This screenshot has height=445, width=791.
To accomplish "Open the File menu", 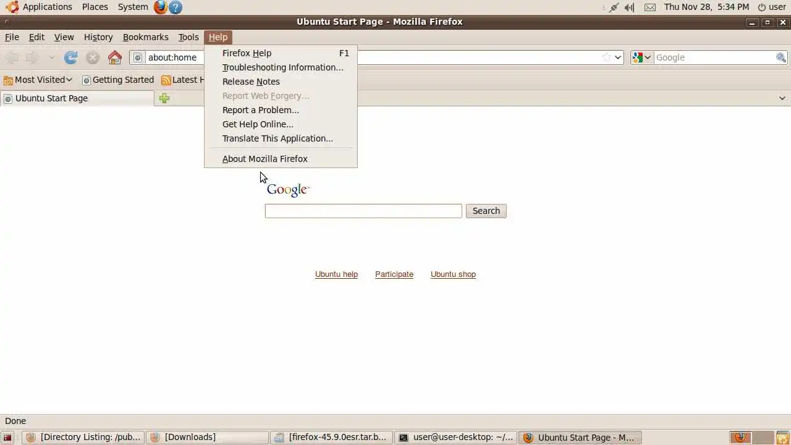I will click(x=12, y=37).
